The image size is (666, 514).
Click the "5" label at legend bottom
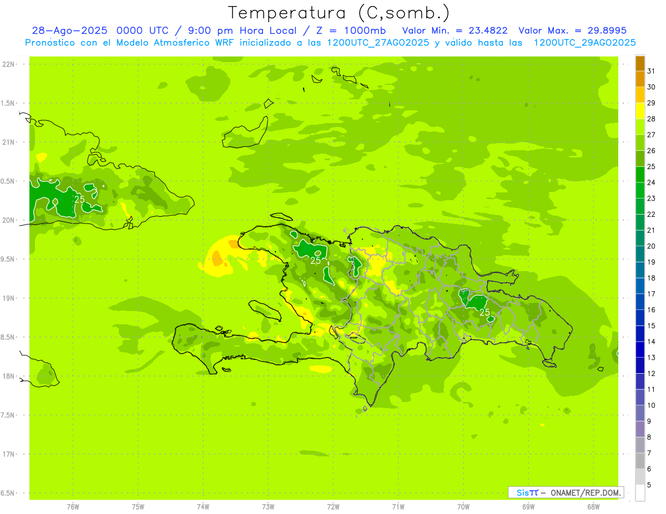649,485
